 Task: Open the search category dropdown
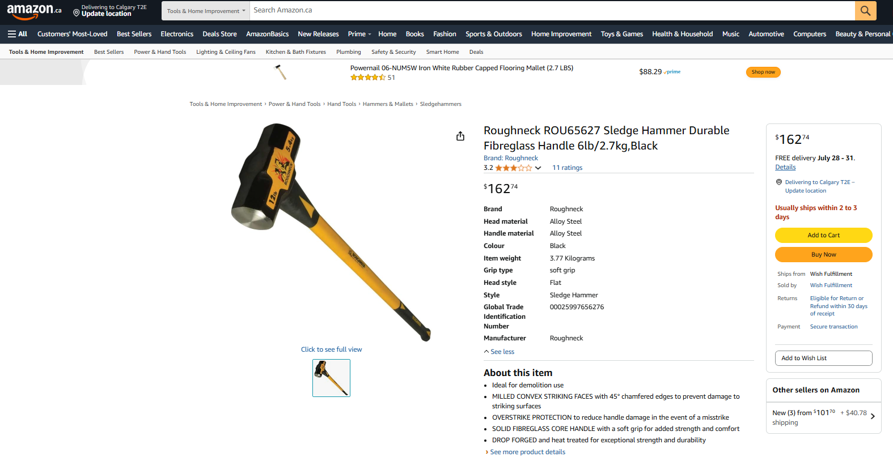click(x=206, y=11)
